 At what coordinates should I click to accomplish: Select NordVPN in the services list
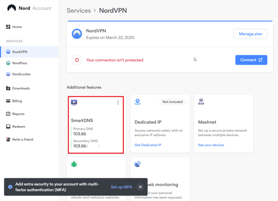(x=29, y=52)
